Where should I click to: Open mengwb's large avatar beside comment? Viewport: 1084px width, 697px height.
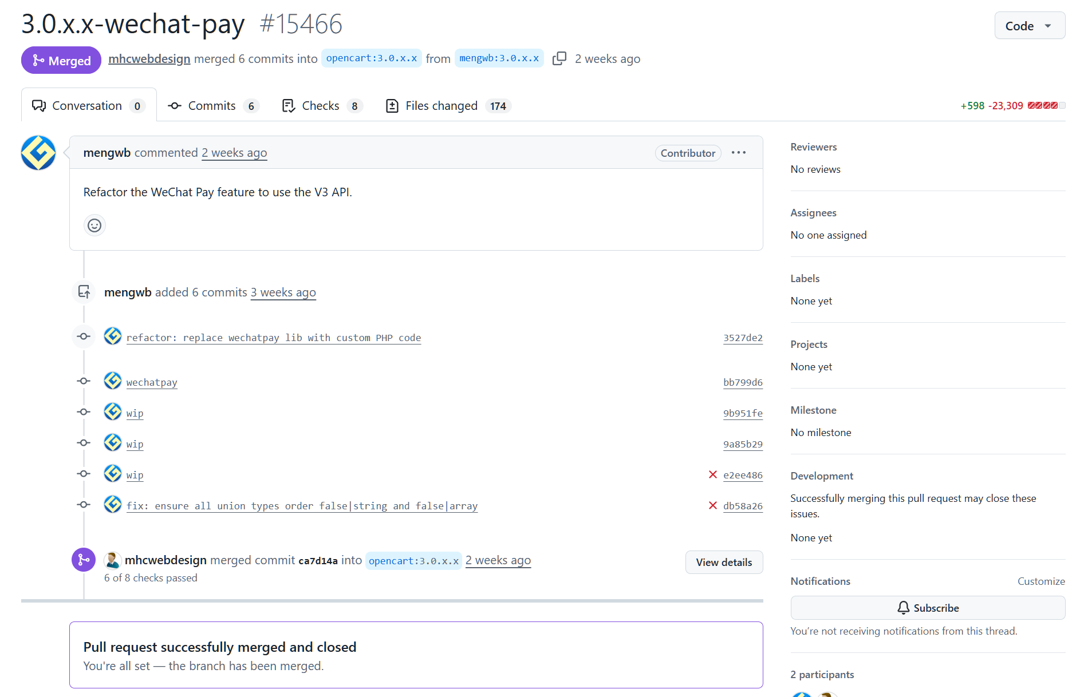[x=38, y=153]
